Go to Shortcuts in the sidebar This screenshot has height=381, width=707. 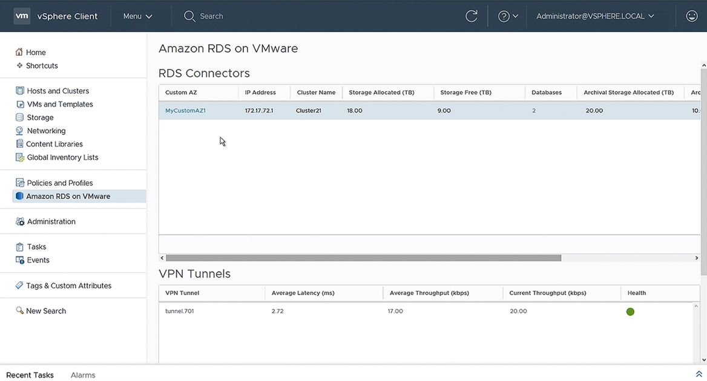[42, 65]
